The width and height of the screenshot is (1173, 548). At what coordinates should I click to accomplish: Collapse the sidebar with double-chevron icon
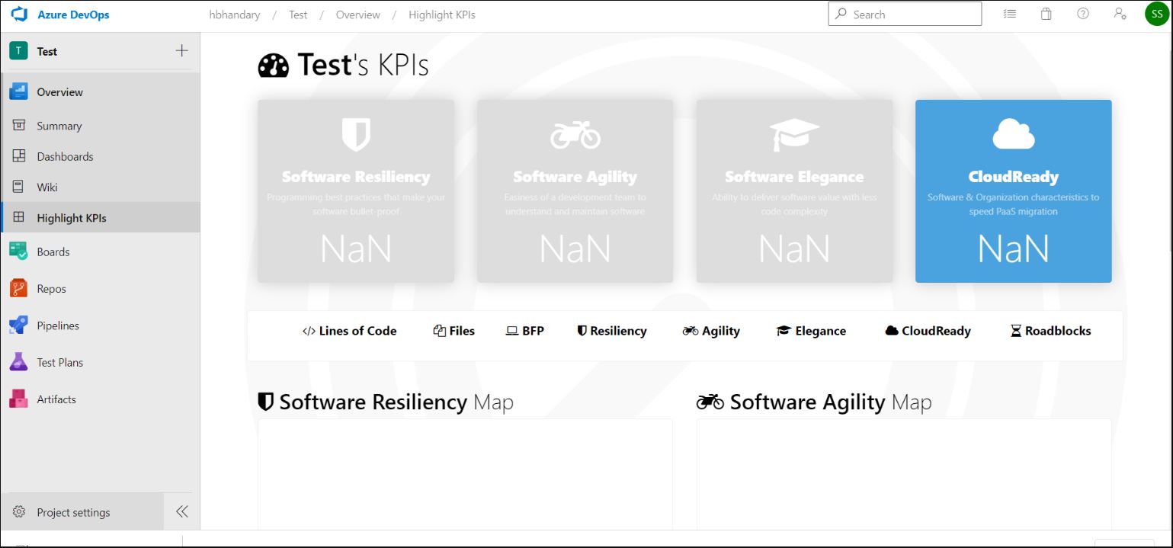pos(181,512)
